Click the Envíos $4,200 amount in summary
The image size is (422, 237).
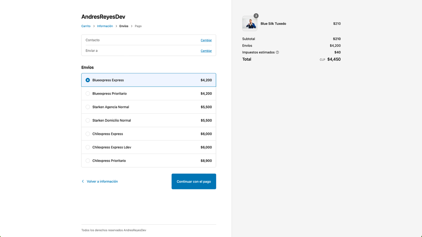335,46
